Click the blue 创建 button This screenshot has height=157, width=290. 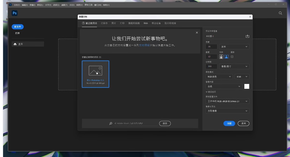click(x=229, y=123)
